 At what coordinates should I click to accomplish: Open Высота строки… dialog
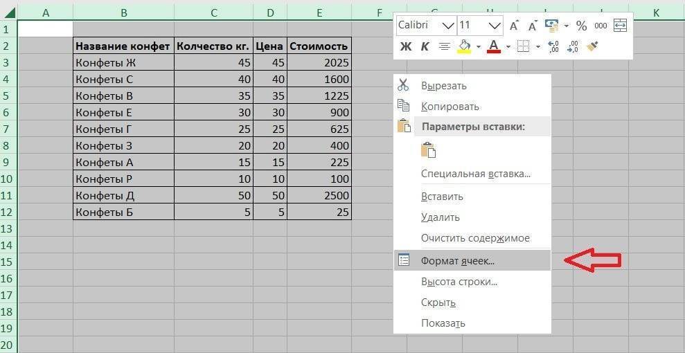472,282
